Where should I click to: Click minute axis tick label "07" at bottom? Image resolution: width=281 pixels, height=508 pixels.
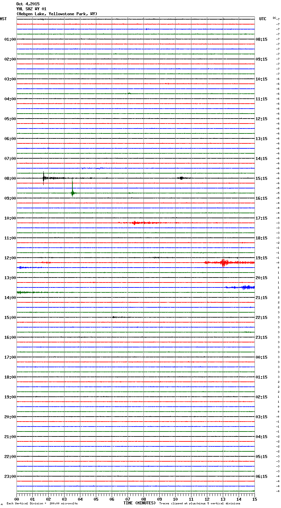click(128, 499)
